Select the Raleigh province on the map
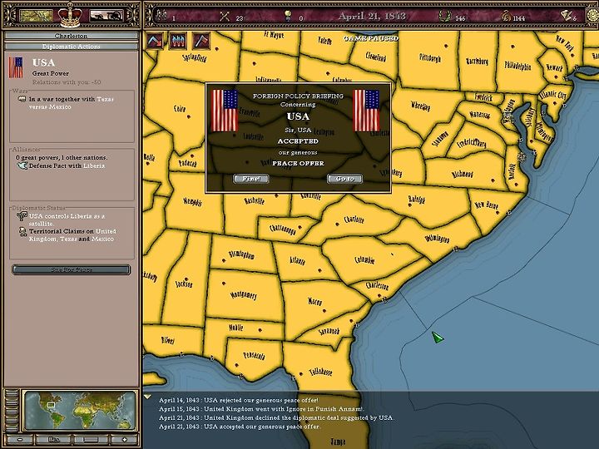599x449 pixels. click(417, 200)
